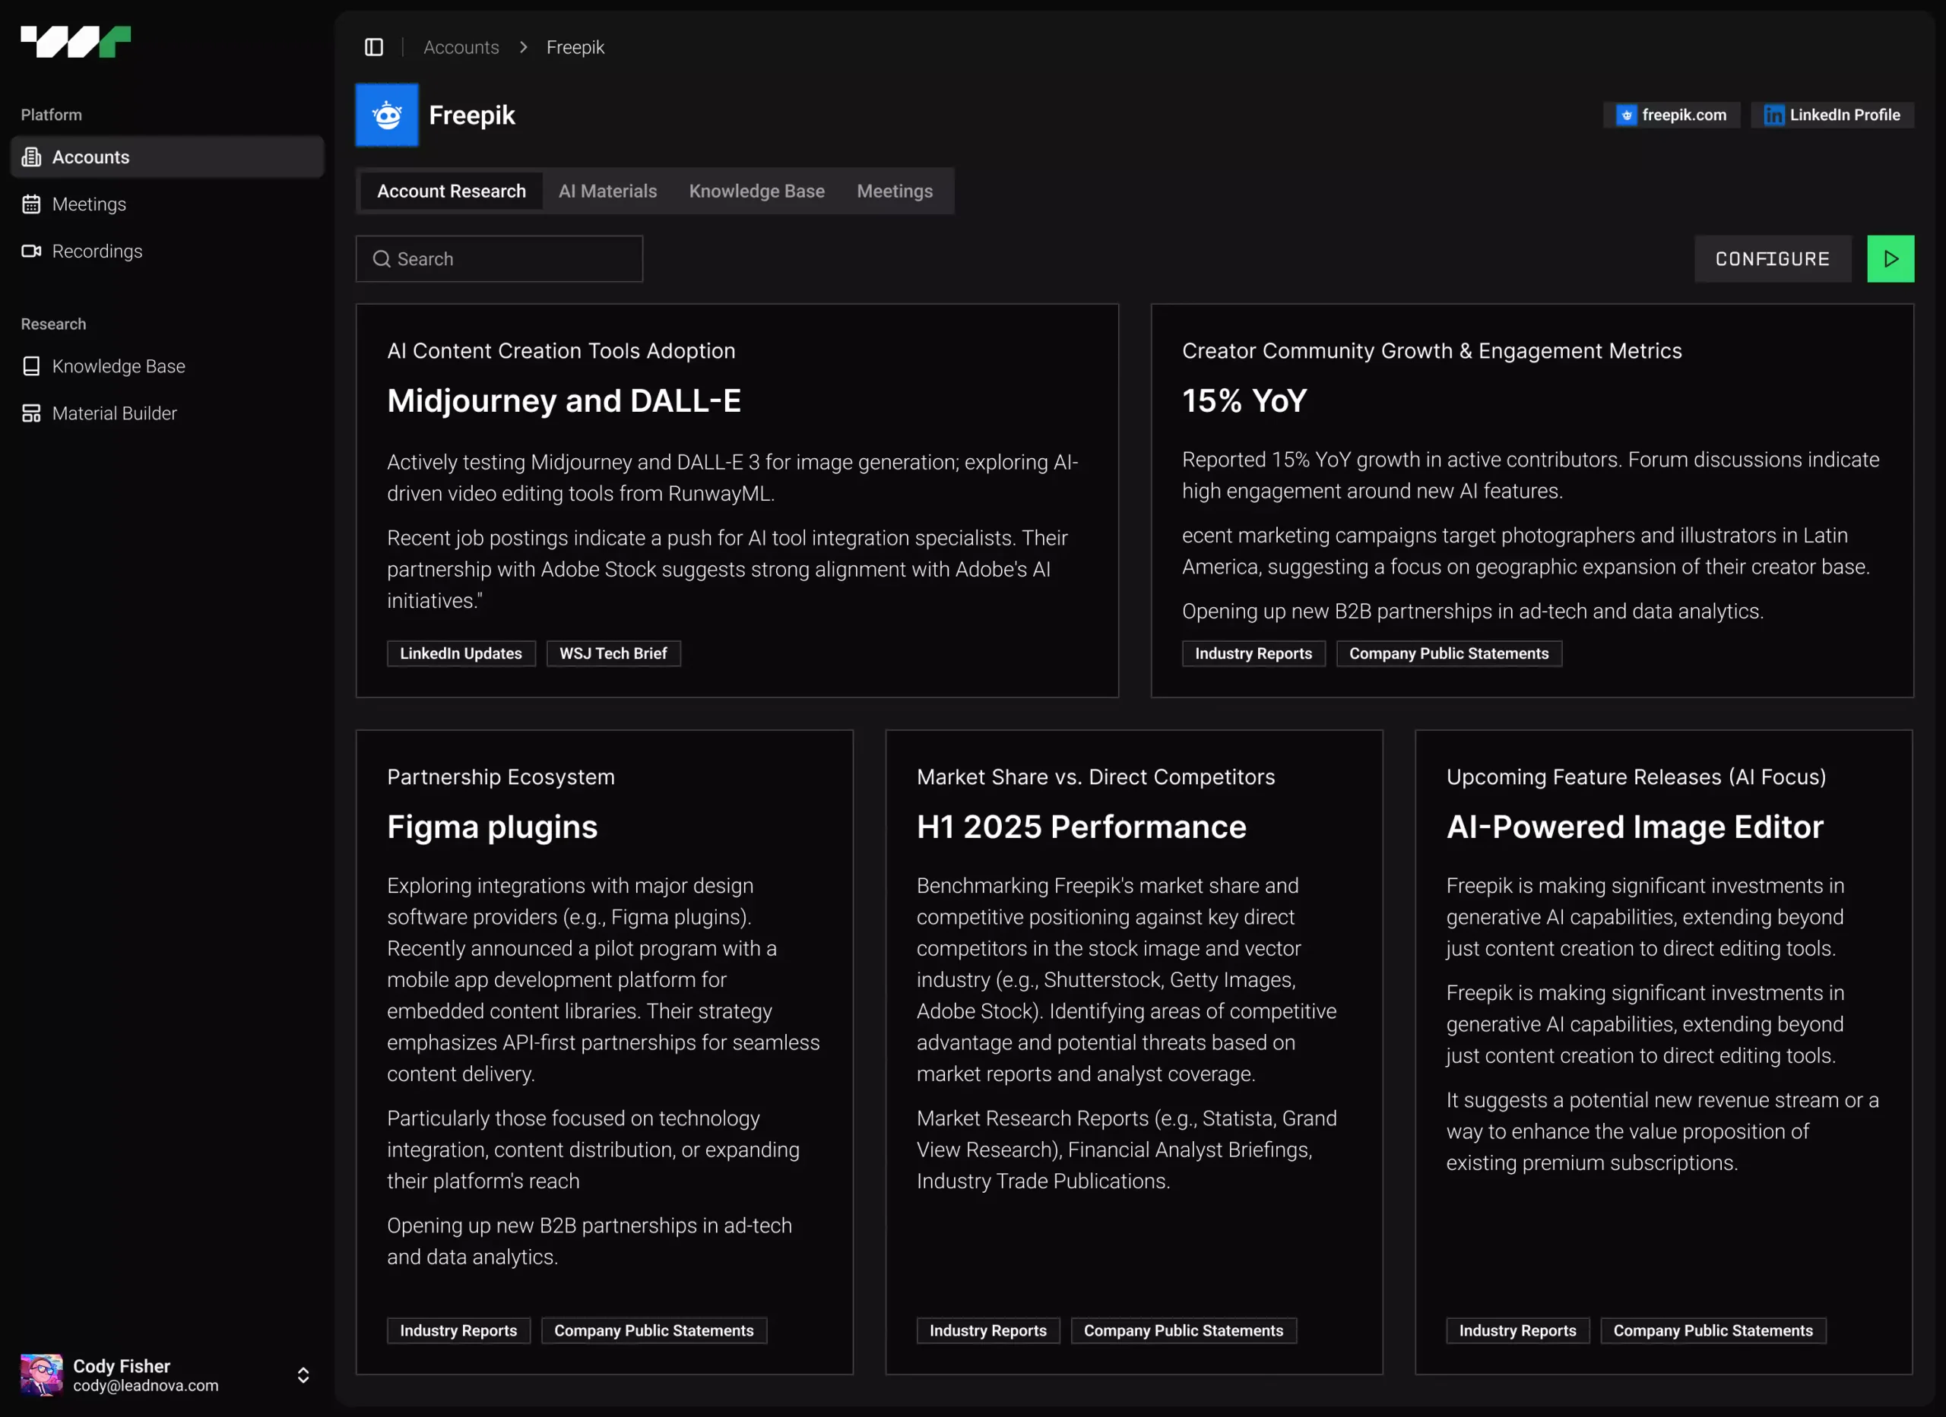Click 'AI Content Creation Tools Adoption' title
Viewport: 1946px width, 1417px height.
[x=561, y=351]
